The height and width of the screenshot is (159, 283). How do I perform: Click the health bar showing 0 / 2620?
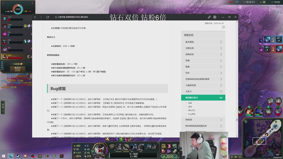point(134,154)
